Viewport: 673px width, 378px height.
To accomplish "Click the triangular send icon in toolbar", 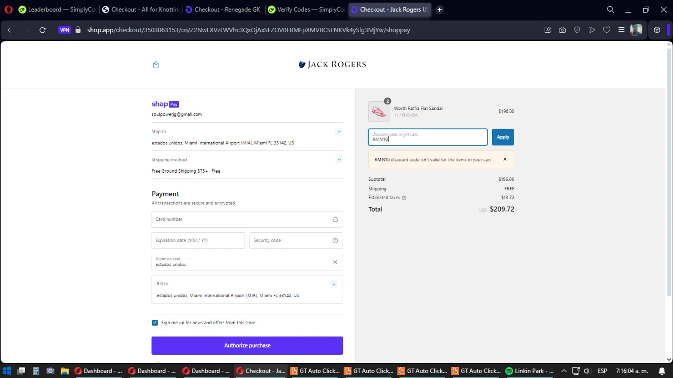I will pos(592,30).
